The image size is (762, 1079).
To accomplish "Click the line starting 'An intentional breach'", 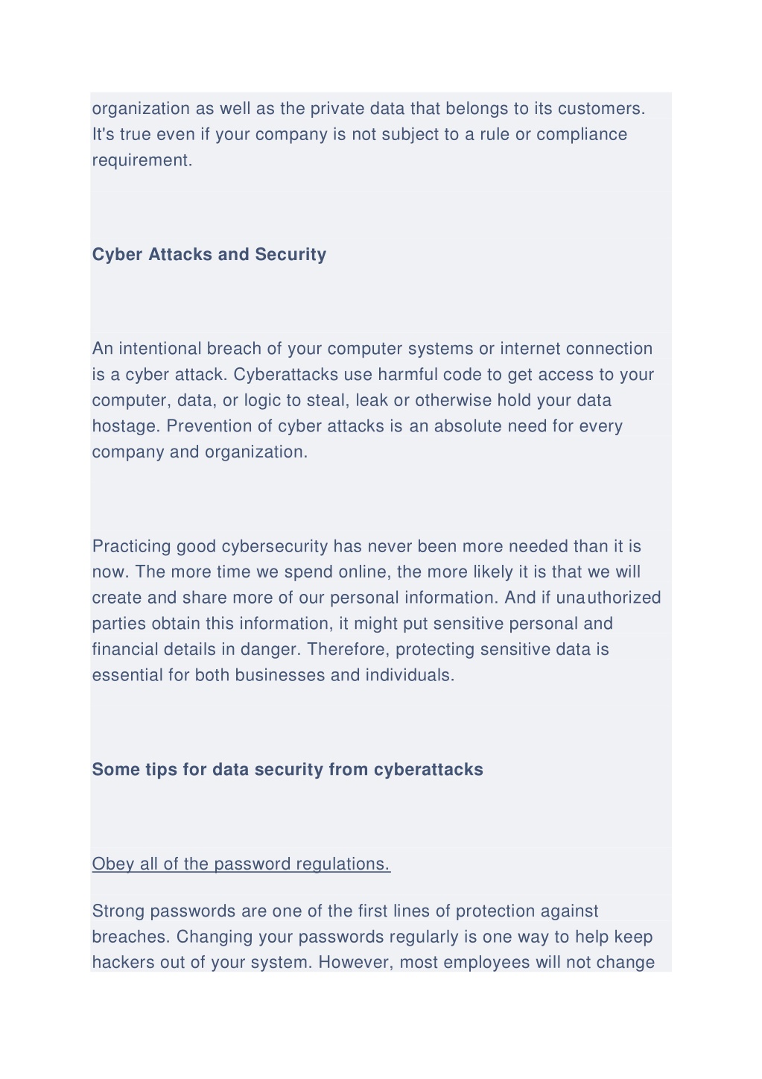I will (x=372, y=349).
